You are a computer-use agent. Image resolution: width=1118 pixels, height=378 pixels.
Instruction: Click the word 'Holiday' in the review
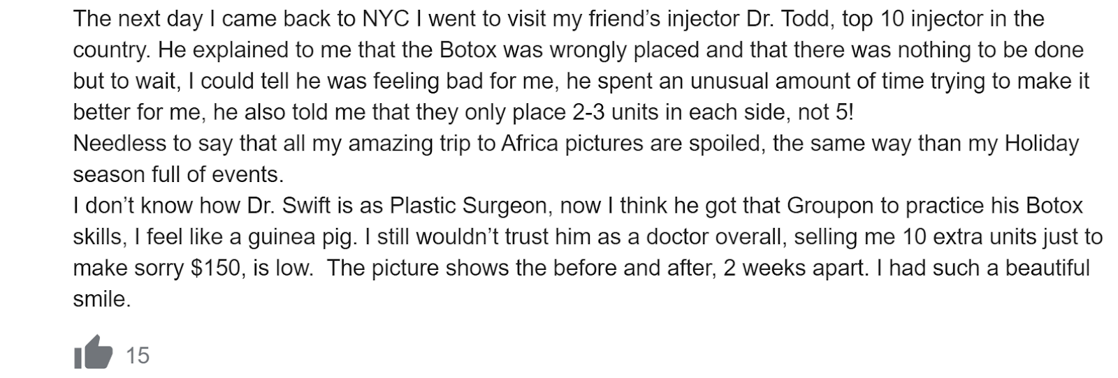point(1042,144)
